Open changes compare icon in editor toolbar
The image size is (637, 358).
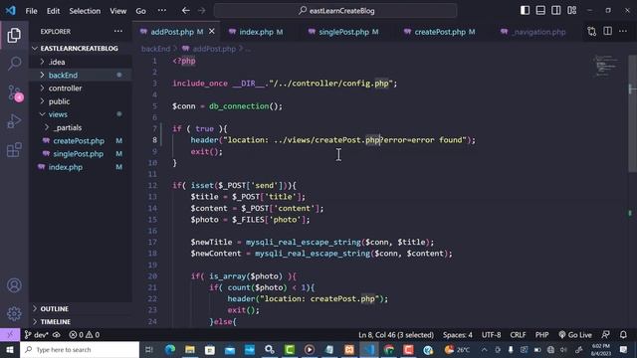(x=591, y=31)
